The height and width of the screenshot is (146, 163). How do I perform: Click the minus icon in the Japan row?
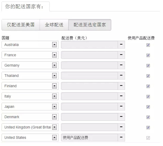click(121, 106)
